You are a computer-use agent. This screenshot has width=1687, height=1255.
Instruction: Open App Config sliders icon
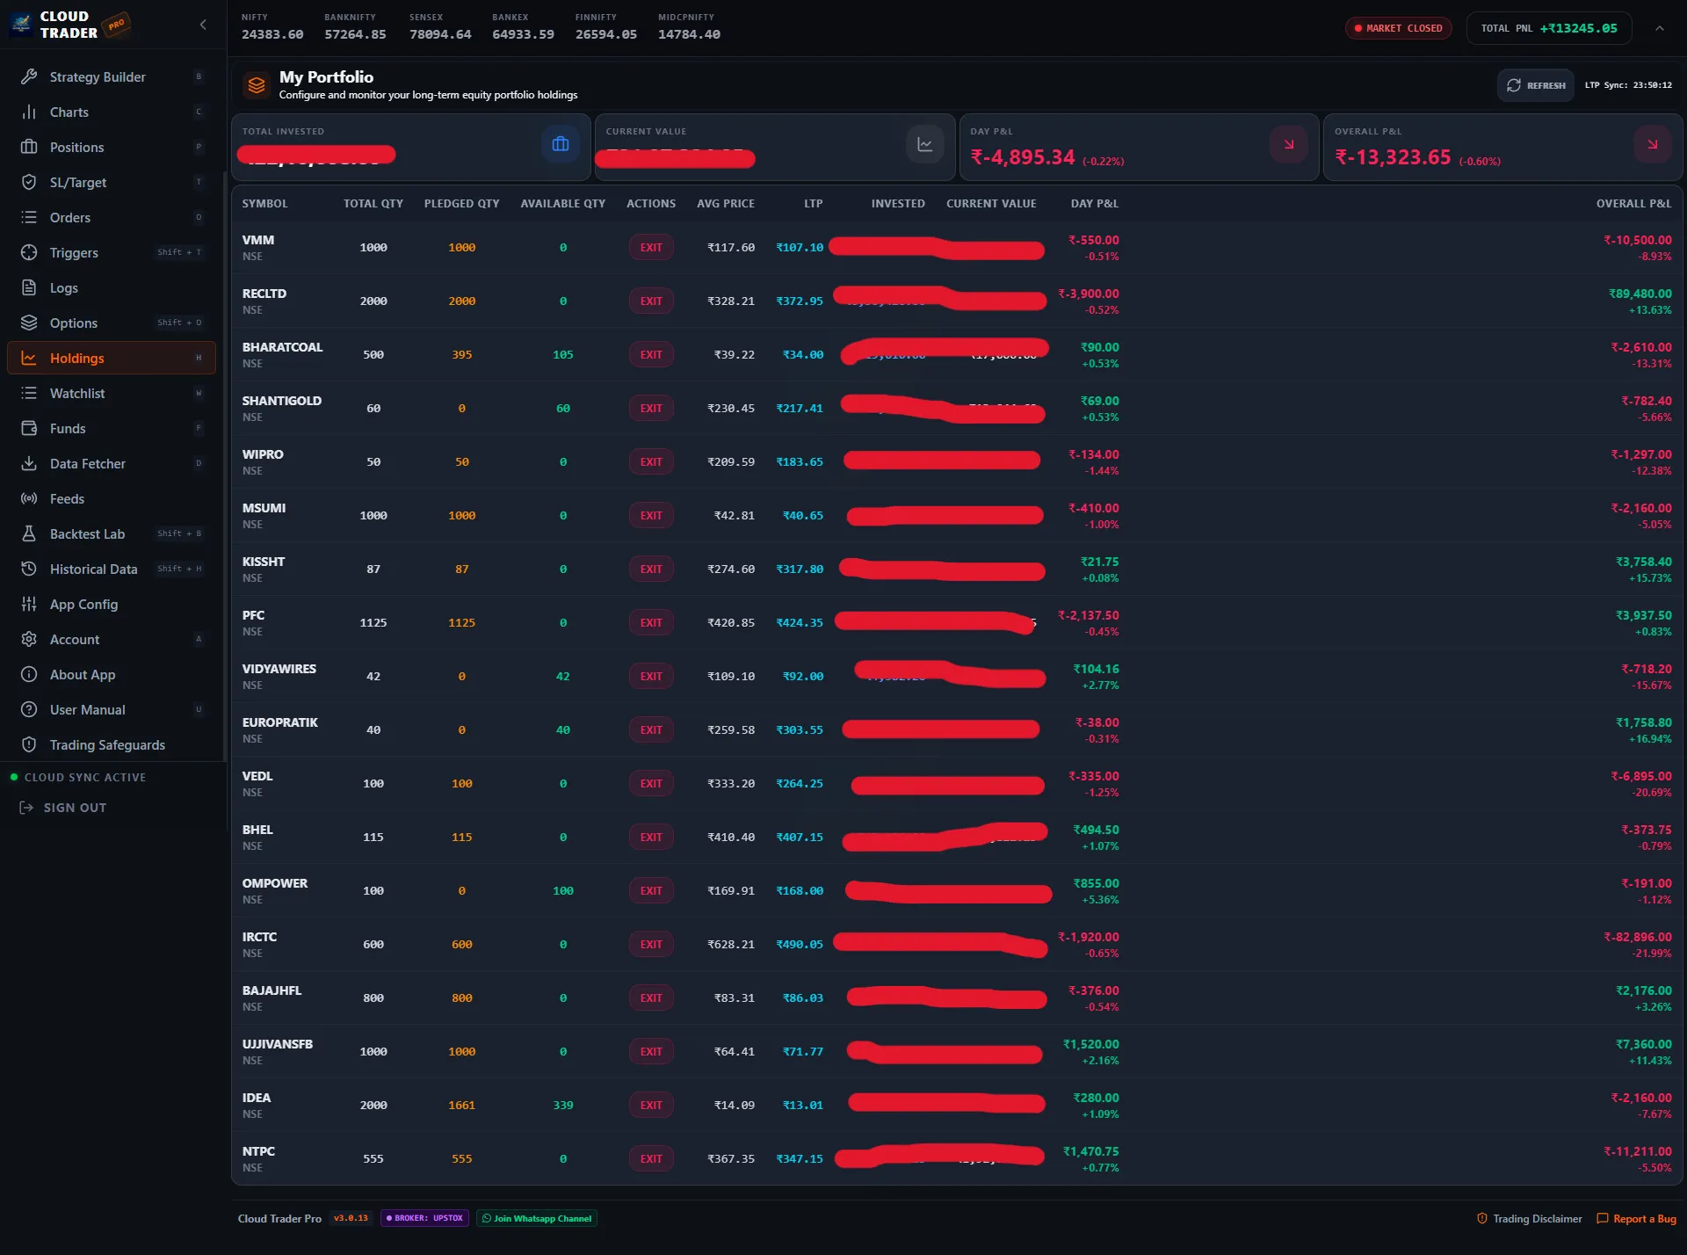pos(29,604)
